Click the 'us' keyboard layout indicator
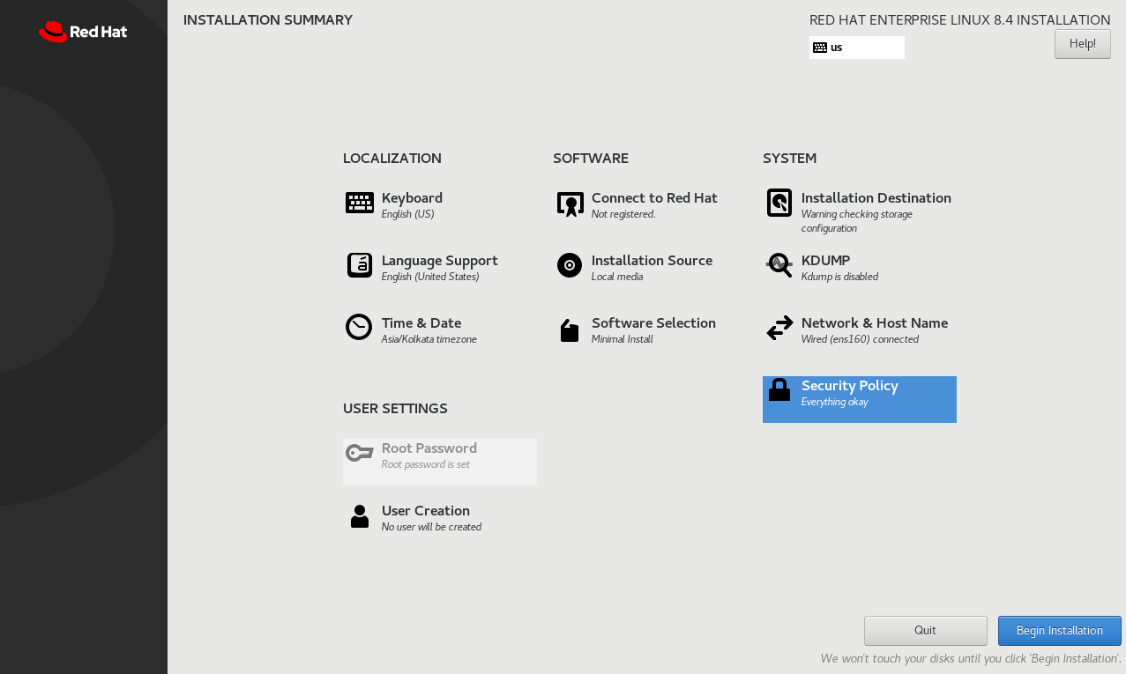This screenshot has width=1126, height=674. pyautogui.click(x=856, y=48)
